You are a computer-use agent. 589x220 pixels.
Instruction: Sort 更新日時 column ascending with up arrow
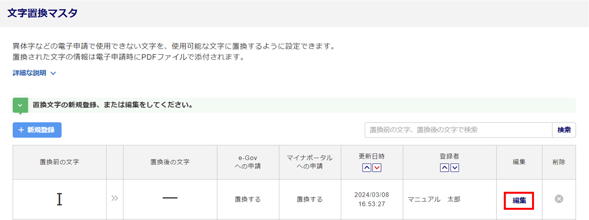(x=367, y=168)
